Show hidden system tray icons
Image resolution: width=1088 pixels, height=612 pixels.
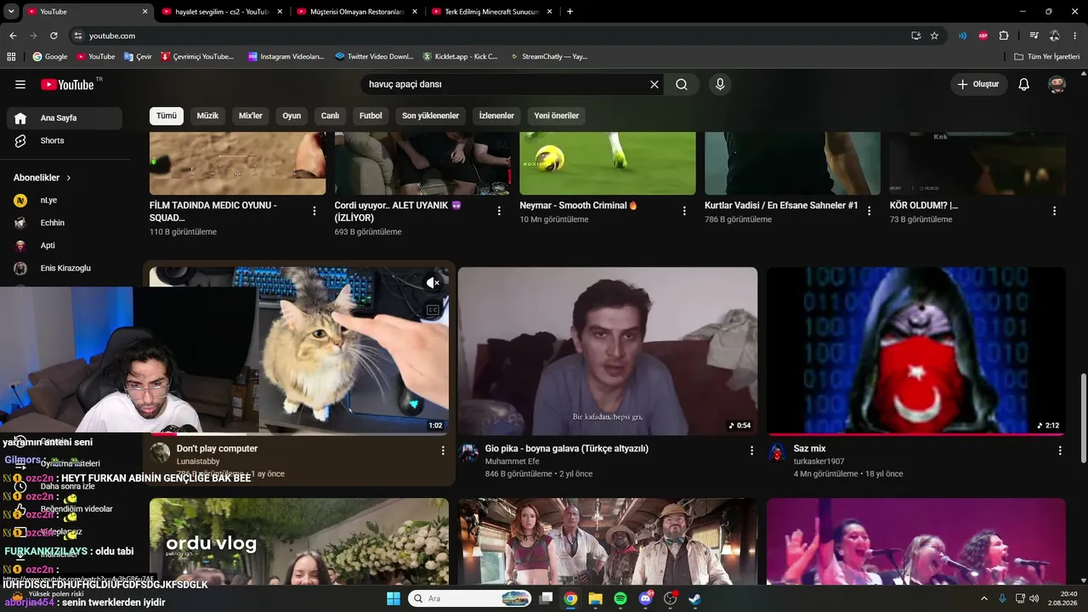tap(984, 598)
